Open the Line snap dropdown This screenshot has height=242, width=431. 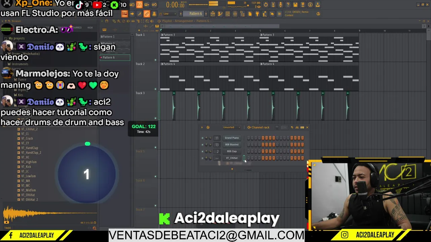click(x=170, y=14)
